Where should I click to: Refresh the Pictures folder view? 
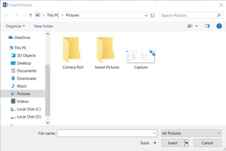click(x=152, y=15)
